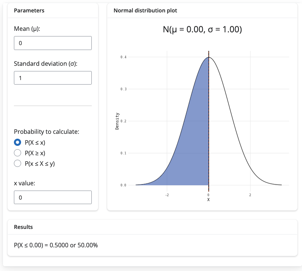Click the Parameters panel header

(x=29, y=11)
